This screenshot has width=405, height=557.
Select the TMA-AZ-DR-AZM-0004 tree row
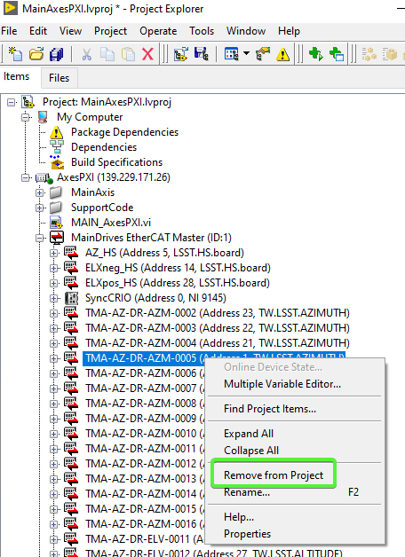point(218,343)
